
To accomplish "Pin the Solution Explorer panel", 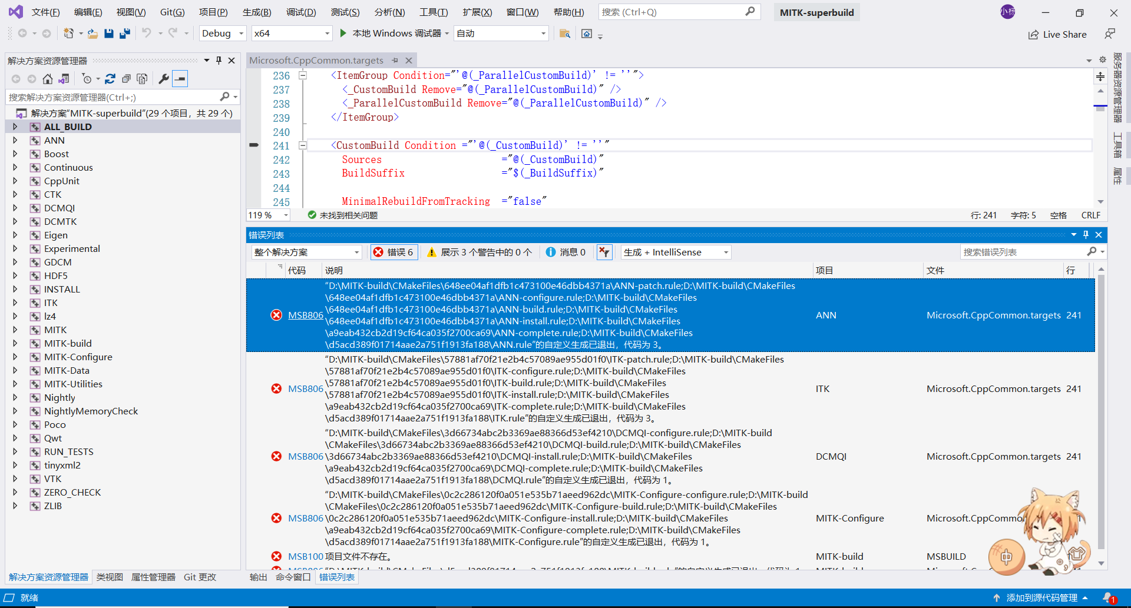I will pyautogui.click(x=219, y=61).
